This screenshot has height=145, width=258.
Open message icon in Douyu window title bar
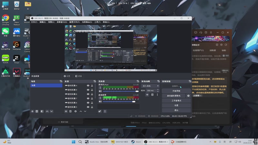(x=196, y=33)
